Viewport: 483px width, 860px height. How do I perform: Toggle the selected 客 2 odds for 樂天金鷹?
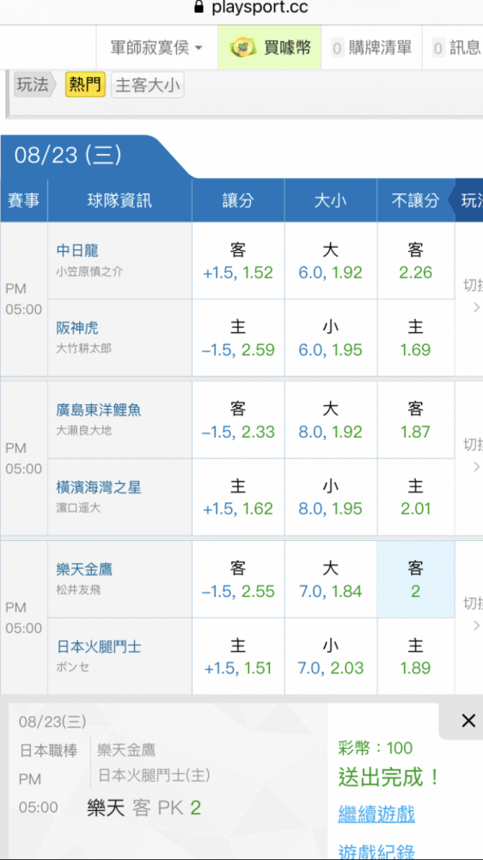pos(416,579)
